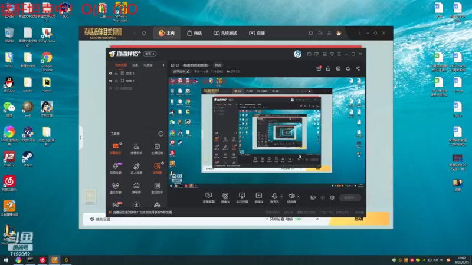This screenshot has width=472, height=265.
Task: Click the yellow 启动 launch button
Action: click(x=359, y=218)
